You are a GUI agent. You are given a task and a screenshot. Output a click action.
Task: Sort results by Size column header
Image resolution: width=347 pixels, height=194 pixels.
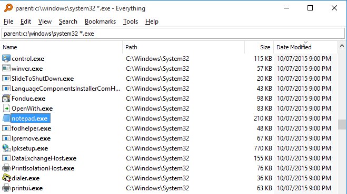pyautogui.click(x=259, y=47)
